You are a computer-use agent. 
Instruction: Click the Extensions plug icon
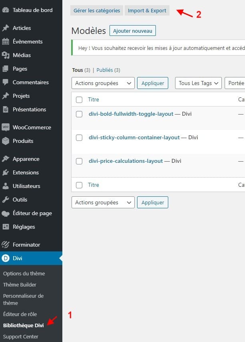(6, 172)
